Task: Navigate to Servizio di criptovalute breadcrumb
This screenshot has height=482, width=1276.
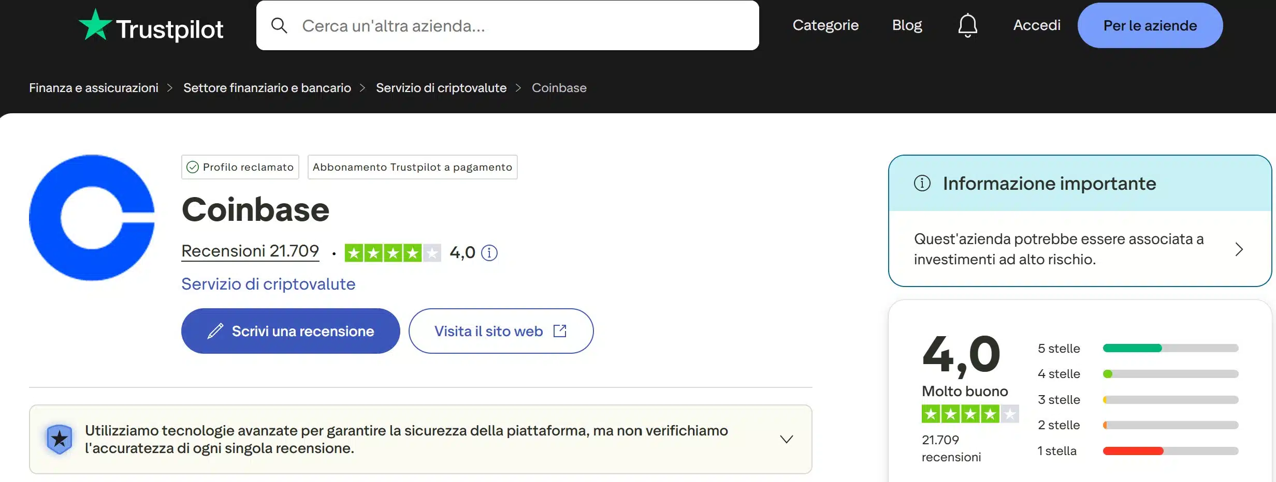Action: pyautogui.click(x=441, y=87)
